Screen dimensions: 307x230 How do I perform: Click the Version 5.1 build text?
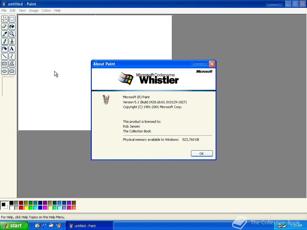click(155, 102)
